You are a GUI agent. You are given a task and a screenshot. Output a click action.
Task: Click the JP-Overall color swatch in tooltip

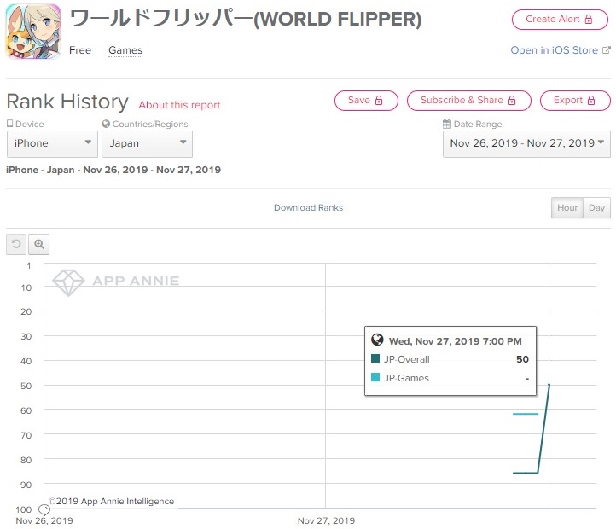[x=375, y=358]
